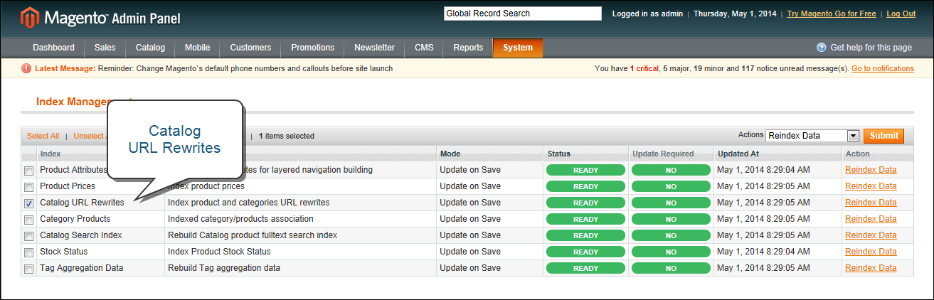934x300 pixels.
Task: Click Reindex Data for Product Attributes
Action: coord(871,170)
